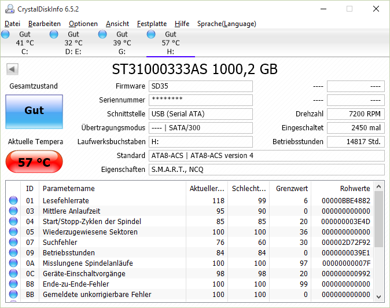
Task: Click the Laufwerksbuchstaben field H:
Action: [x=201, y=142]
